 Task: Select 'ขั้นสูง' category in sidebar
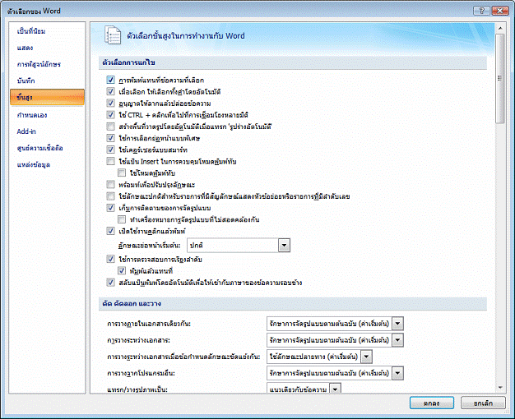47,98
